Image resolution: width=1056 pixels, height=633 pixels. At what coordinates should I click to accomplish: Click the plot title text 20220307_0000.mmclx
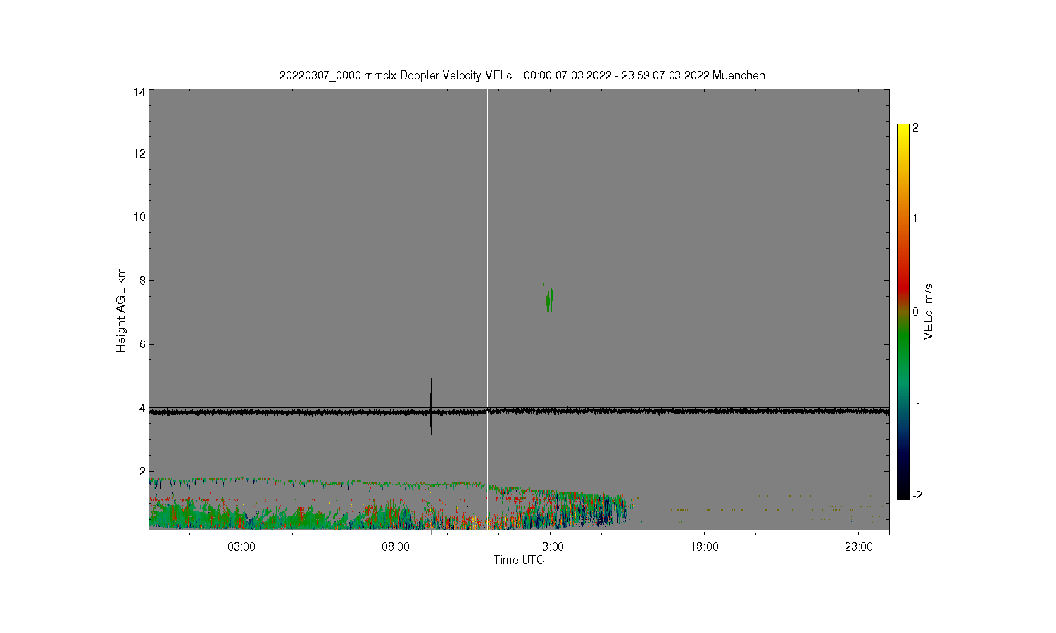coord(338,76)
